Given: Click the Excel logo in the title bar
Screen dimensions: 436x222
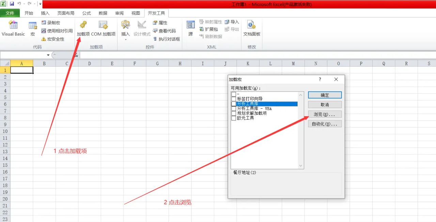Looking at the screenshot, I should point(4,4).
